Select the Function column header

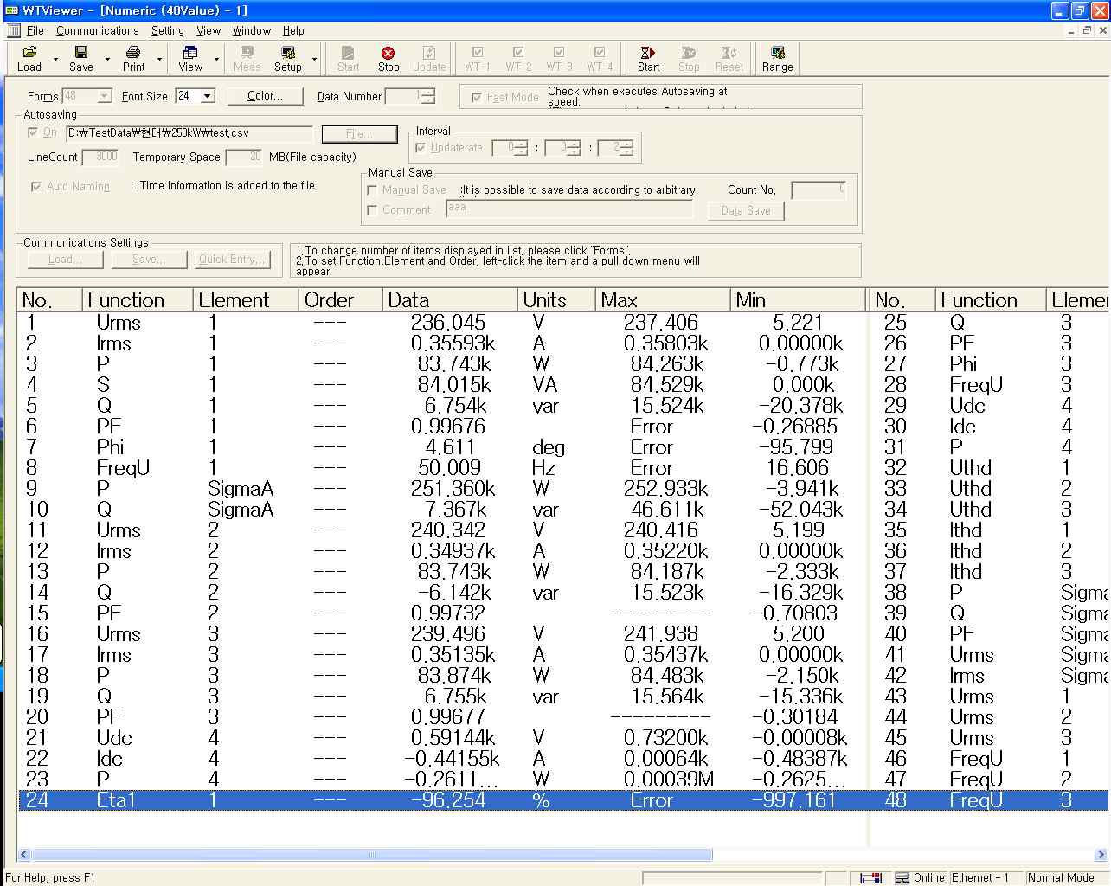click(x=138, y=300)
